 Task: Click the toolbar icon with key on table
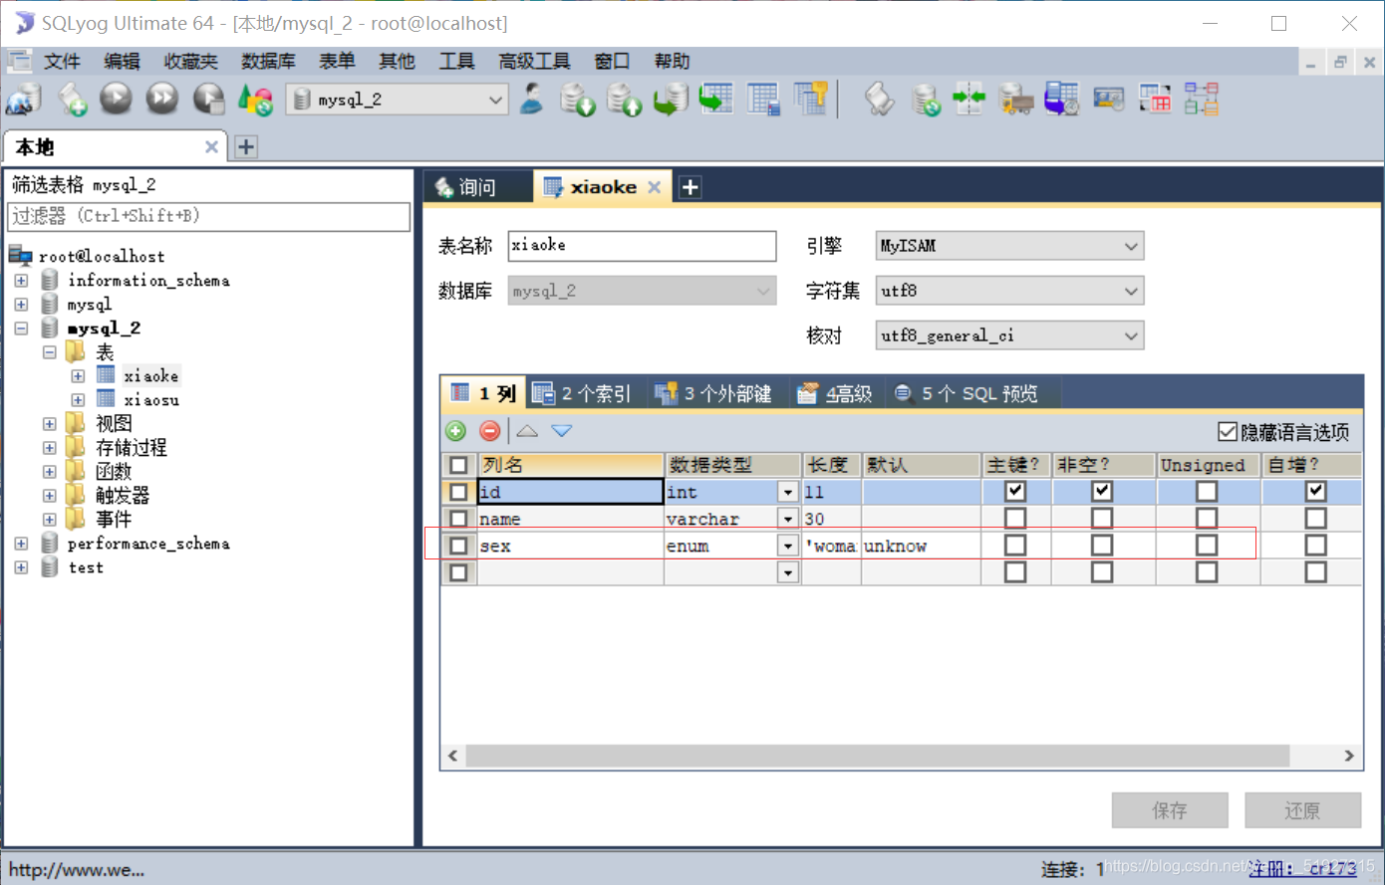click(x=811, y=100)
